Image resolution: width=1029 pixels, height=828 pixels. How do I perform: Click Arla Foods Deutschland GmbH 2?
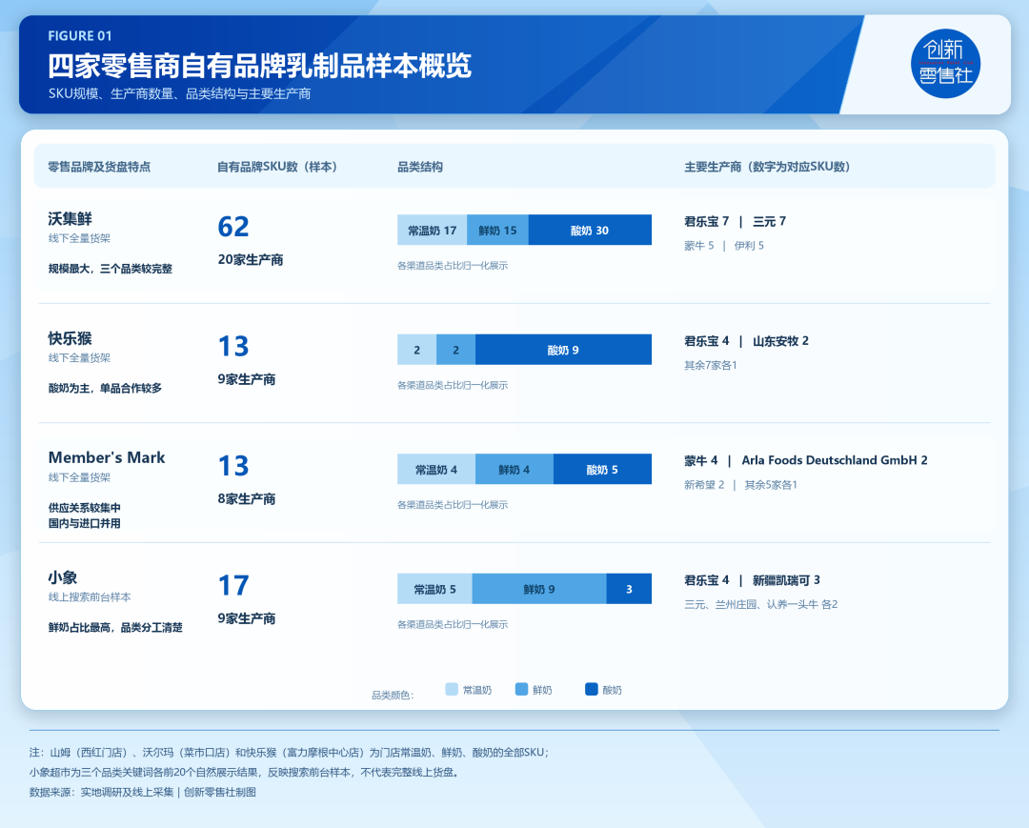pos(835,460)
